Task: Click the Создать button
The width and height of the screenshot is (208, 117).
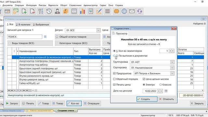Action: click(x=147, y=99)
